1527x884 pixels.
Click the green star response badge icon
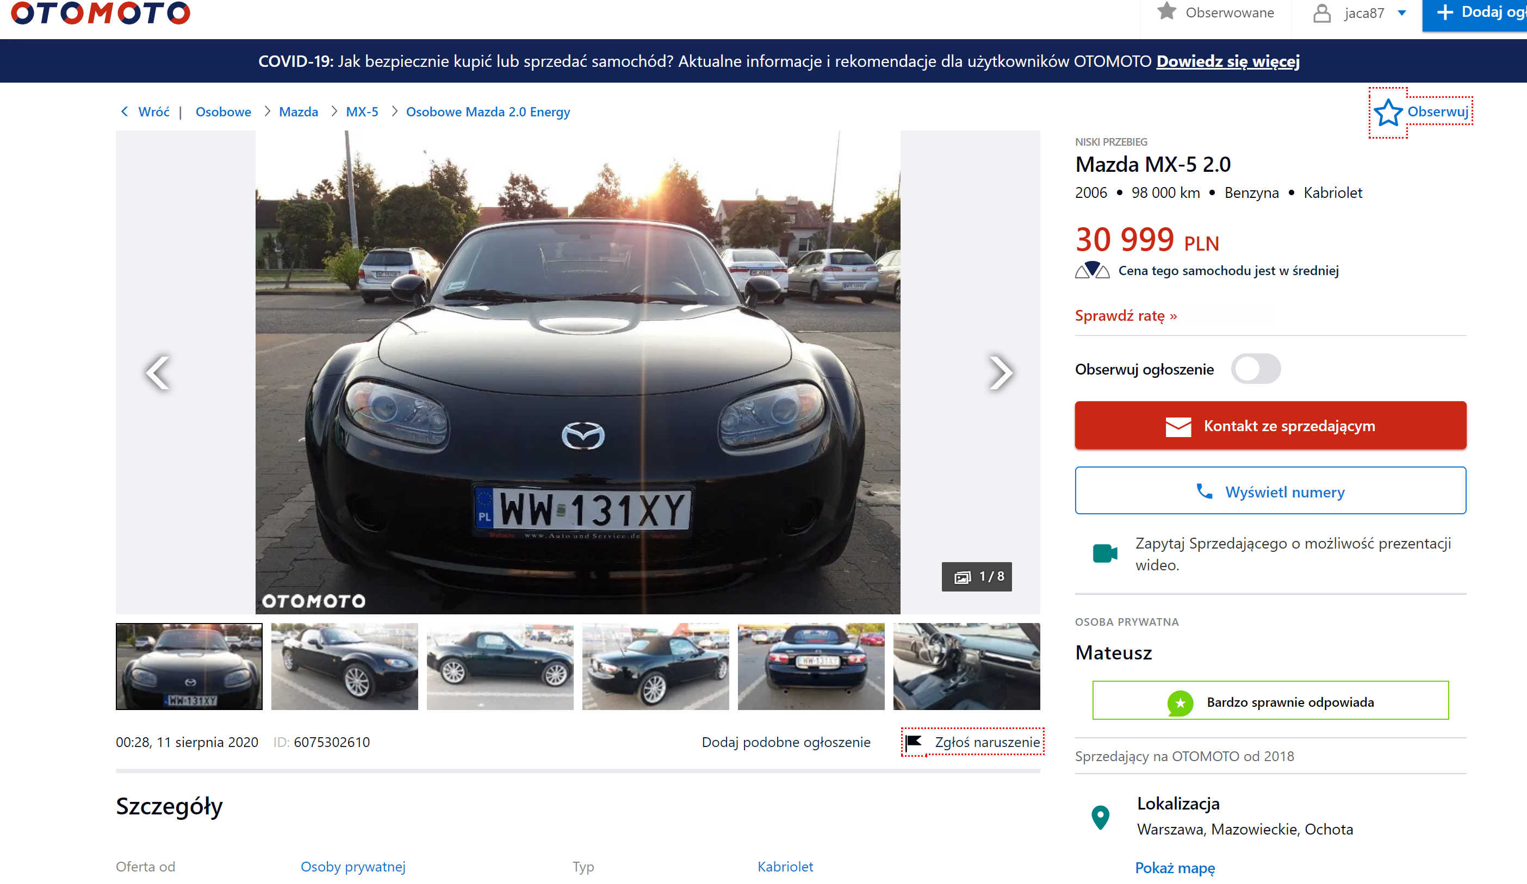pyautogui.click(x=1180, y=702)
